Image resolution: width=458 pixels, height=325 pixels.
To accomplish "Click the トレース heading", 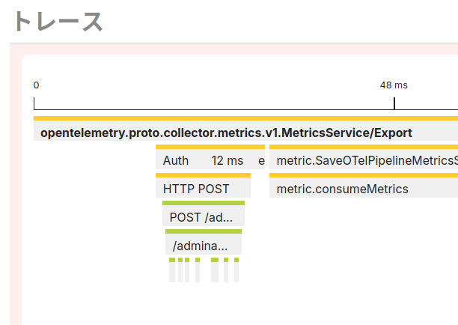I will (x=58, y=21).
